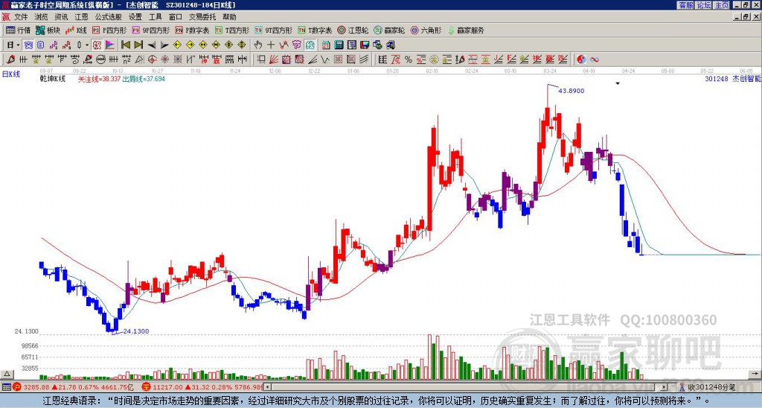Open the 六角形 tool

point(426,30)
